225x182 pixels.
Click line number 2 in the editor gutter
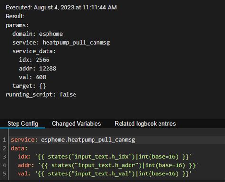click(4, 148)
